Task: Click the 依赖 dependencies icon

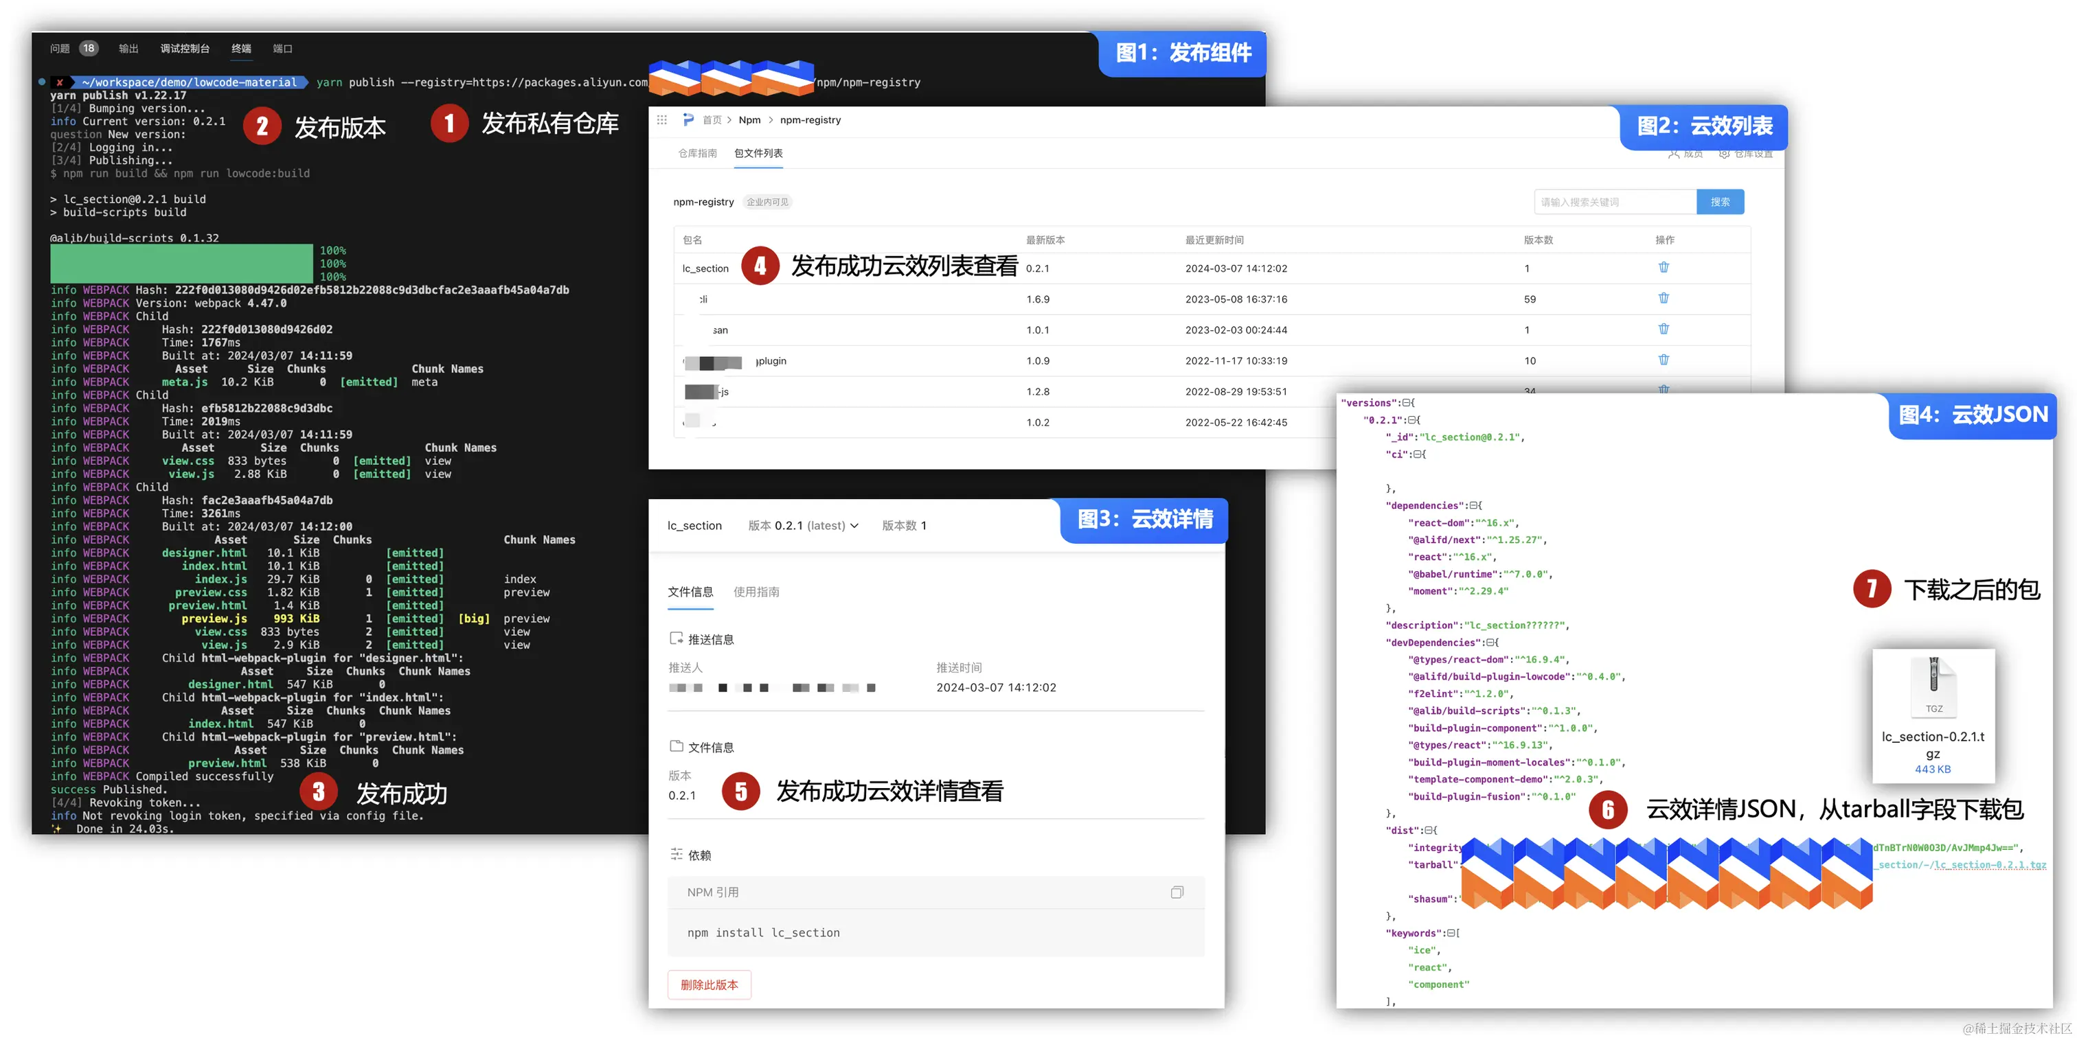Action: 678,855
